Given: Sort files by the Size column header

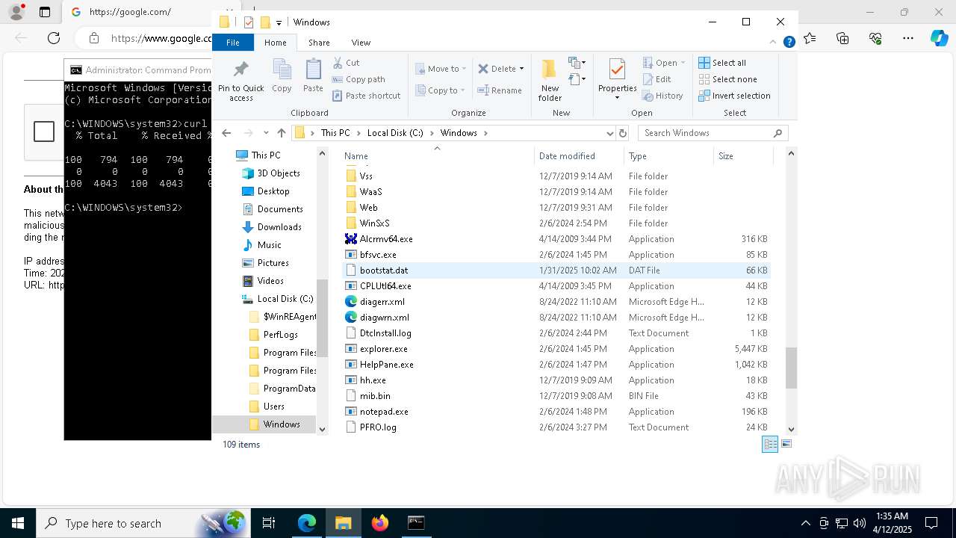Looking at the screenshot, I should tap(742, 156).
